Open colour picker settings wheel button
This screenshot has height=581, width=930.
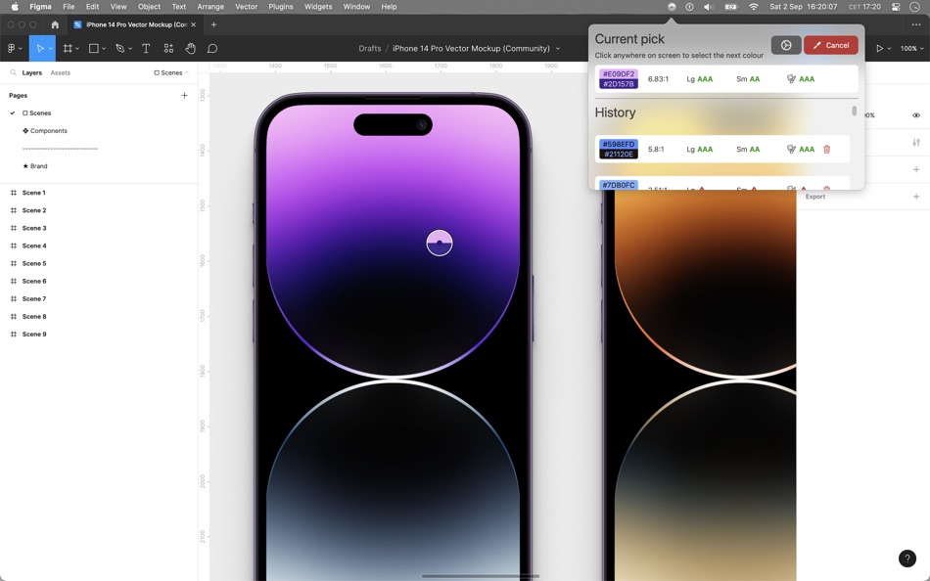[x=786, y=45]
